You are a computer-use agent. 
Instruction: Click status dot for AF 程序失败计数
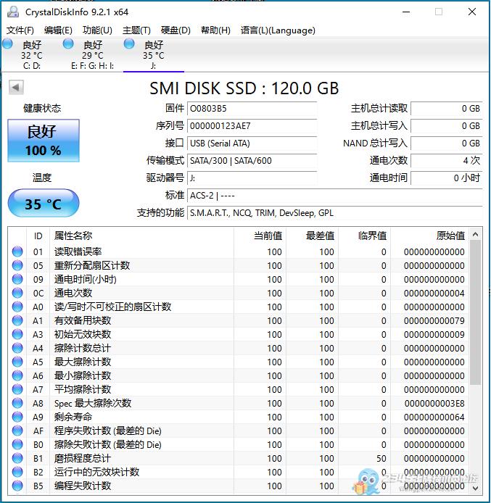point(17,431)
